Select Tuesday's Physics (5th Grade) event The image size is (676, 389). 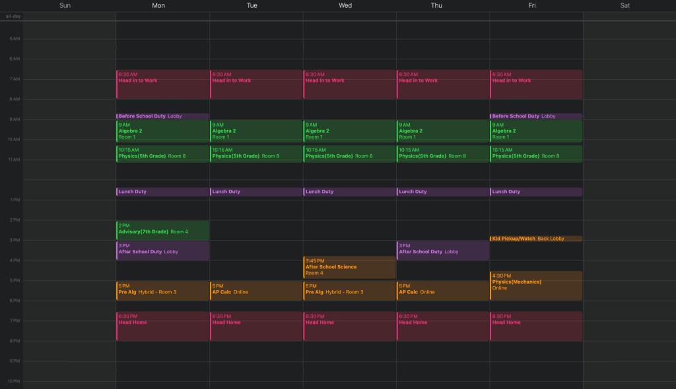[256, 154]
